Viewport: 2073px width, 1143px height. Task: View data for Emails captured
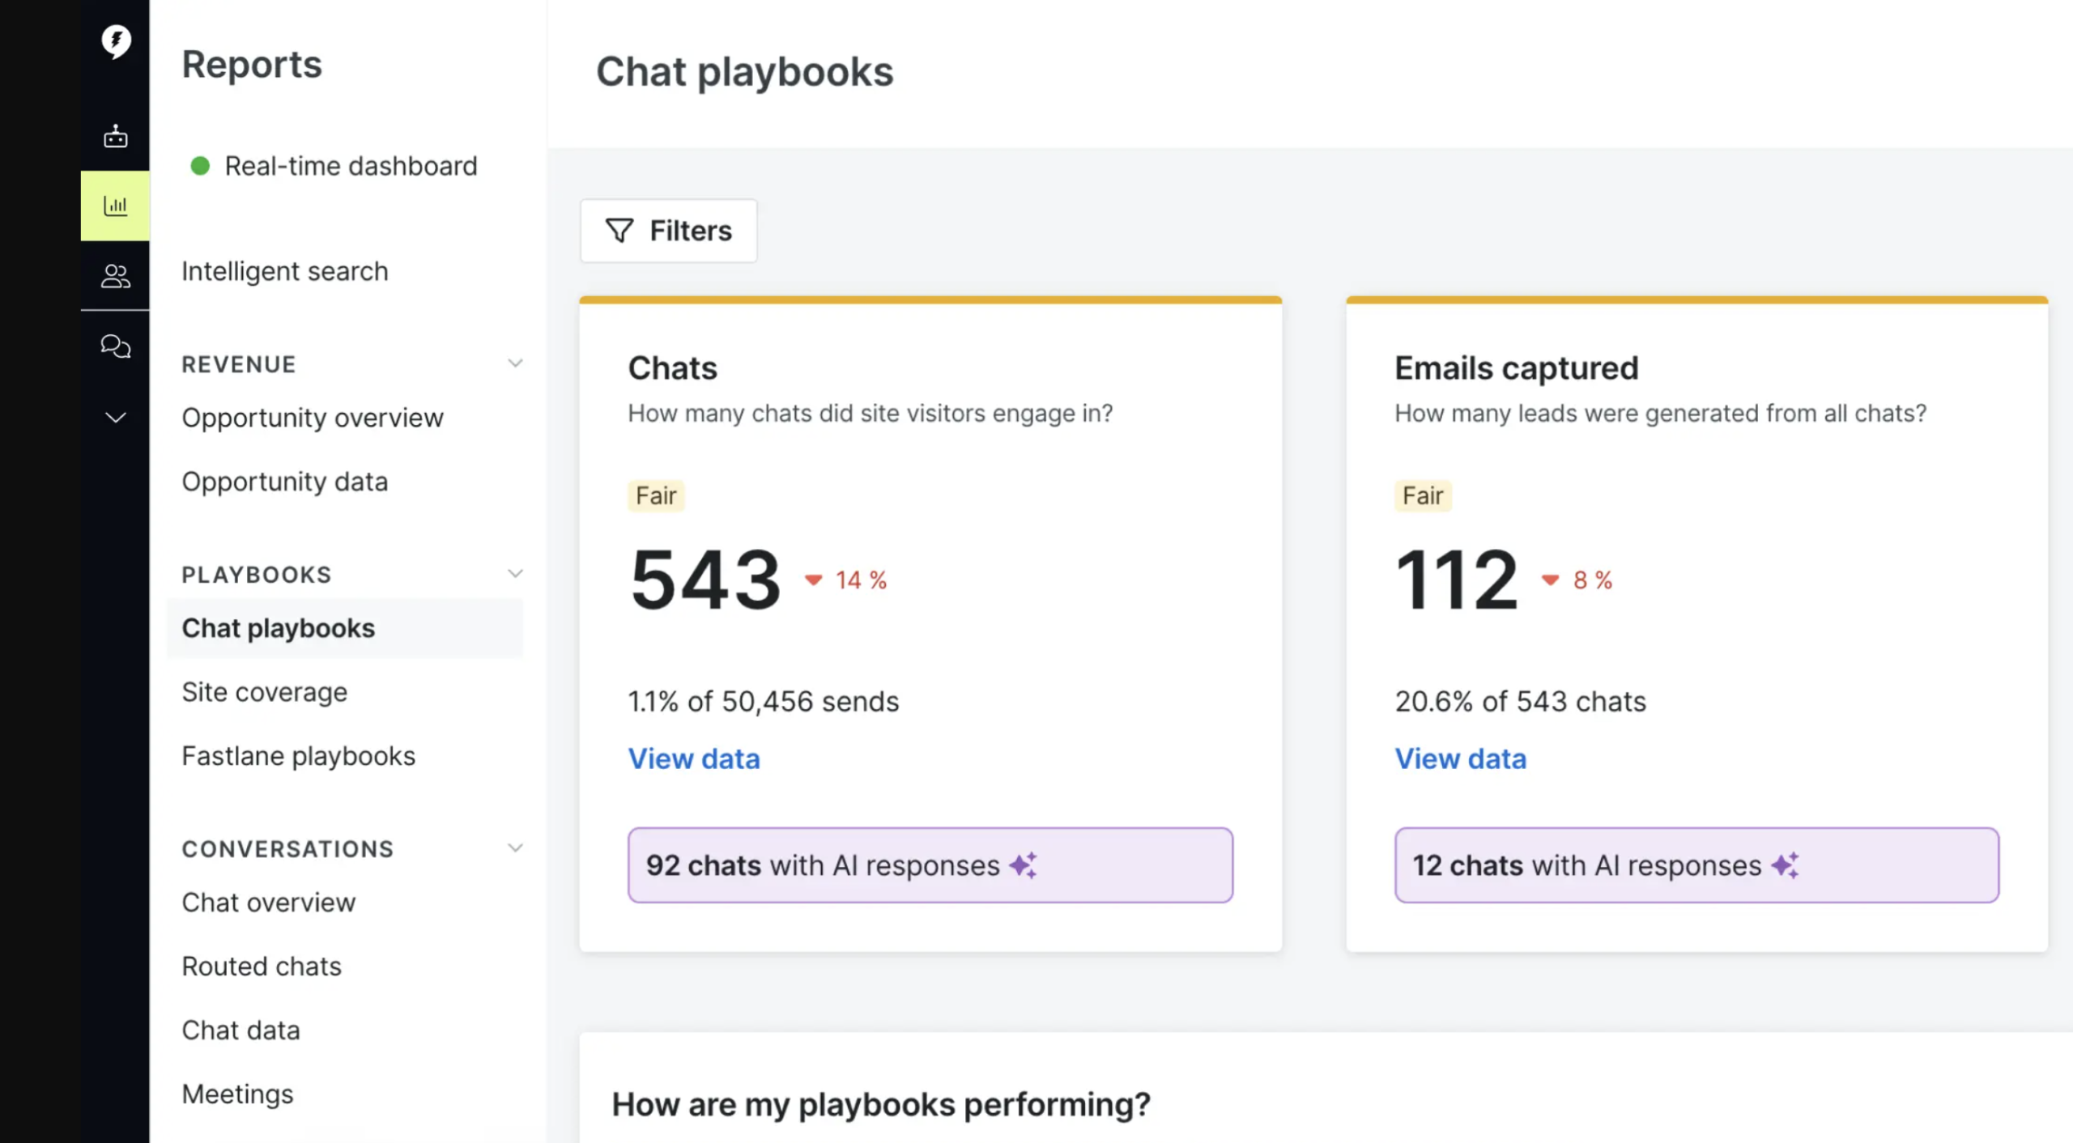pyautogui.click(x=1460, y=758)
